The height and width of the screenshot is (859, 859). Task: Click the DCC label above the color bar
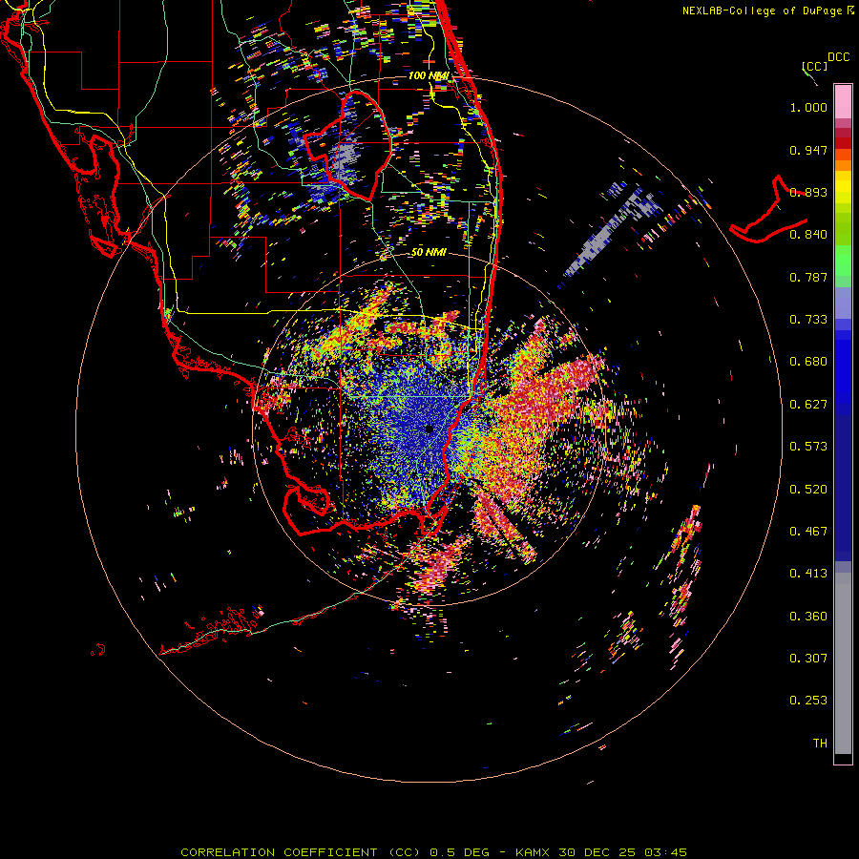pos(838,57)
